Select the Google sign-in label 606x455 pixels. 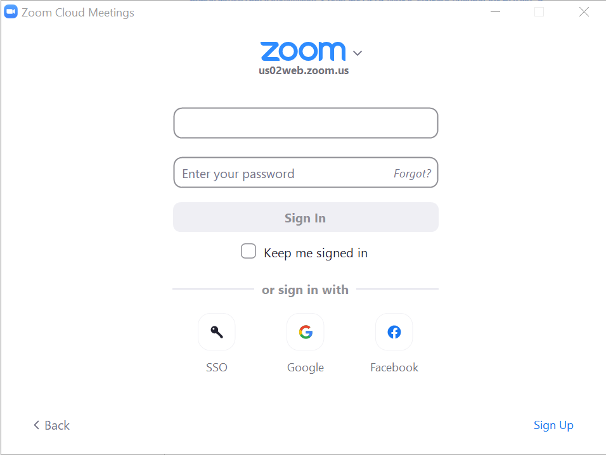coord(305,367)
